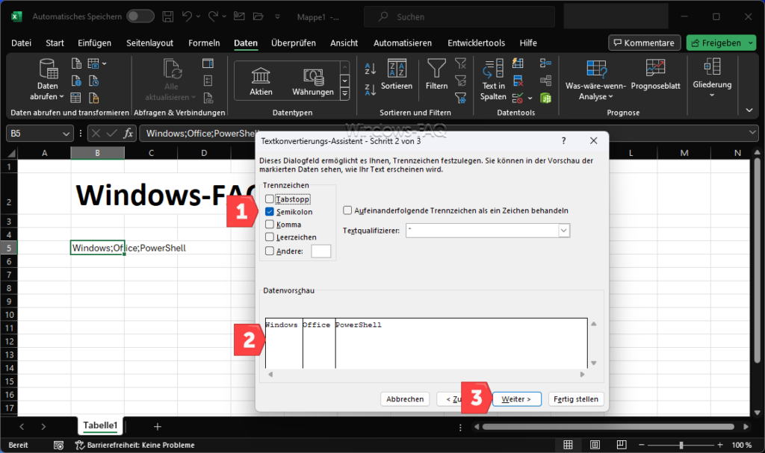Screen dimensions: 765x453
Task: Click Barrierefreiheit: Keine Probleme status
Action: [135, 446]
